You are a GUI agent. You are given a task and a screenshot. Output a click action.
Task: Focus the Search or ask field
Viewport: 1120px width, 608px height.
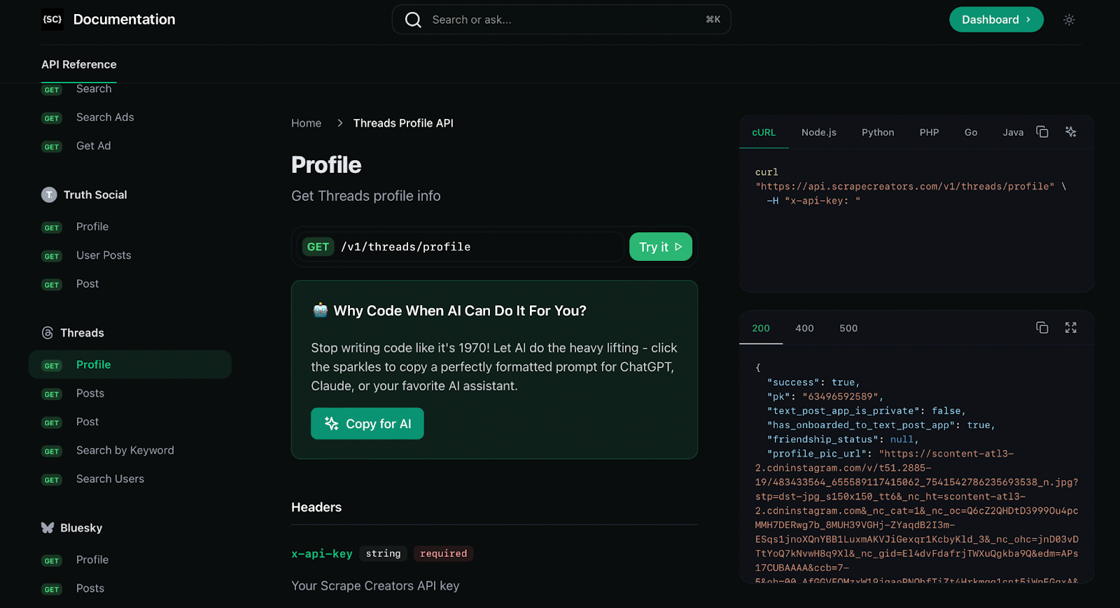click(x=561, y=20)
